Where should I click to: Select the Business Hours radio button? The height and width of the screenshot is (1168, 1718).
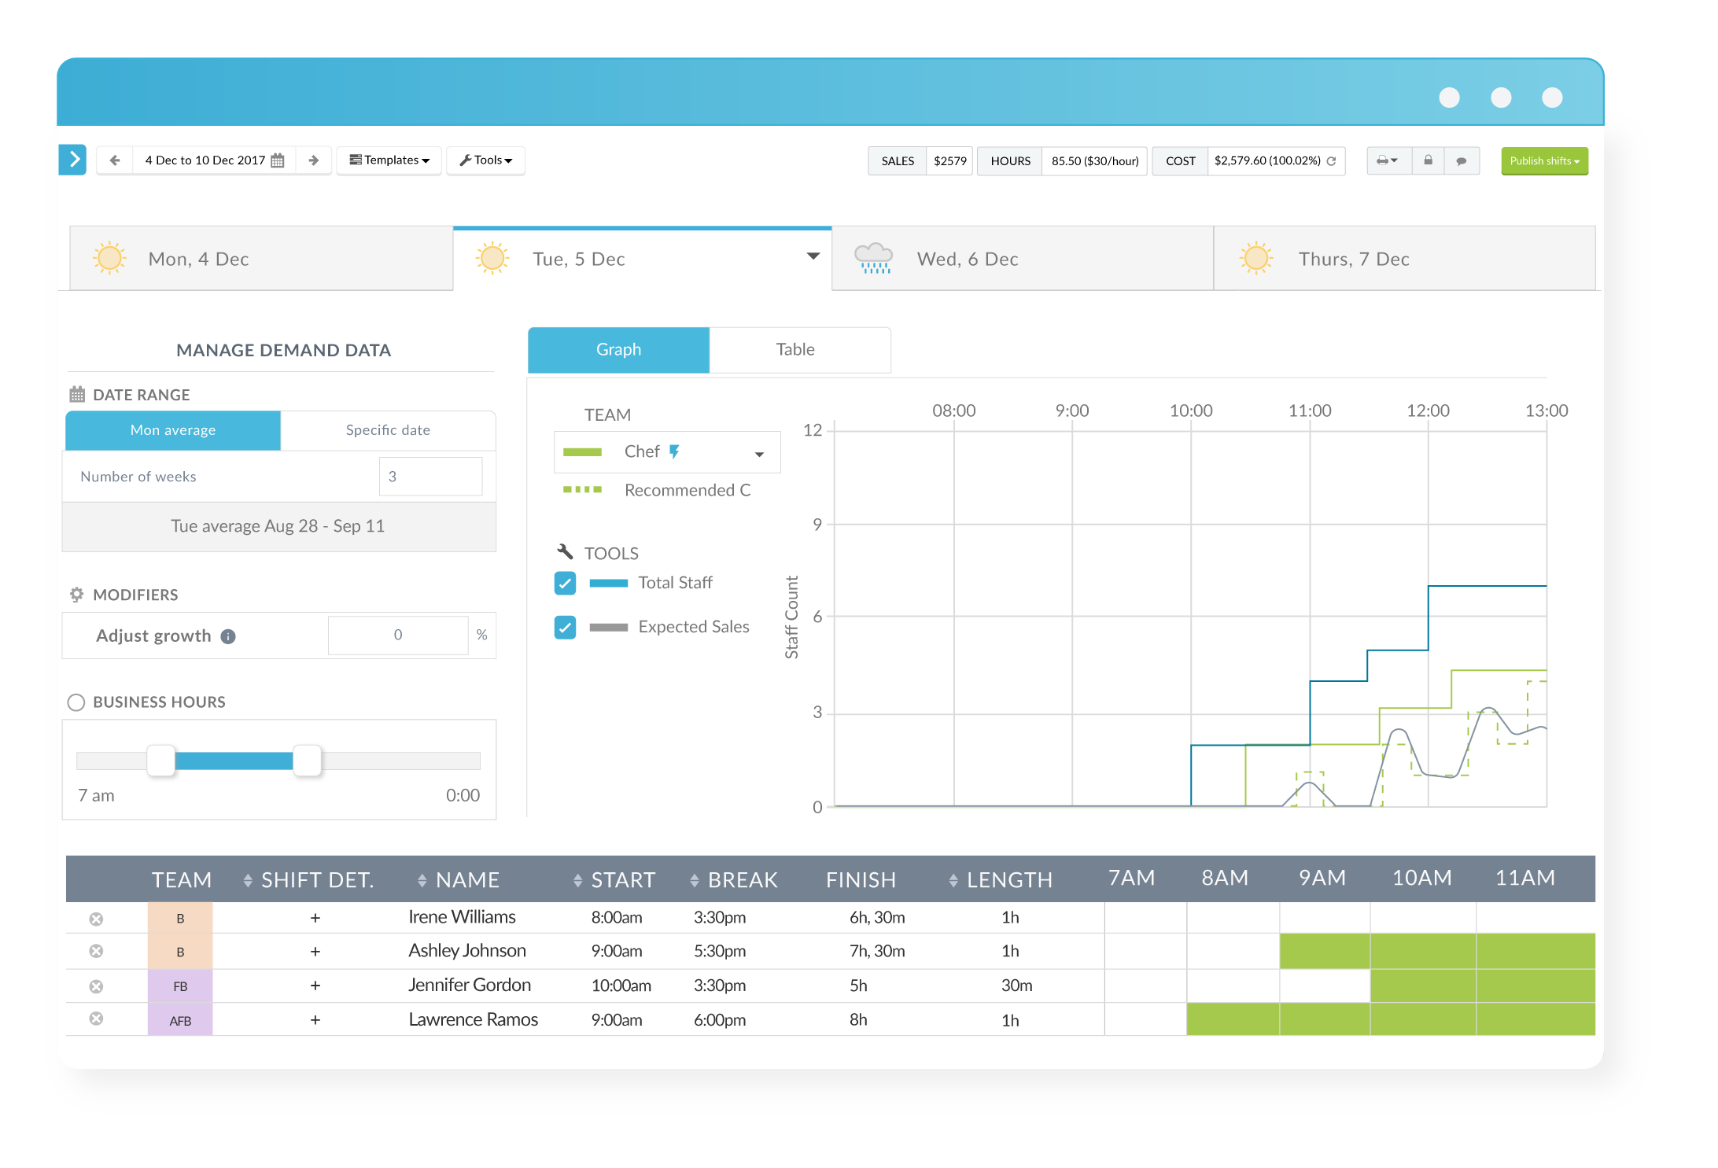(76, 702)
